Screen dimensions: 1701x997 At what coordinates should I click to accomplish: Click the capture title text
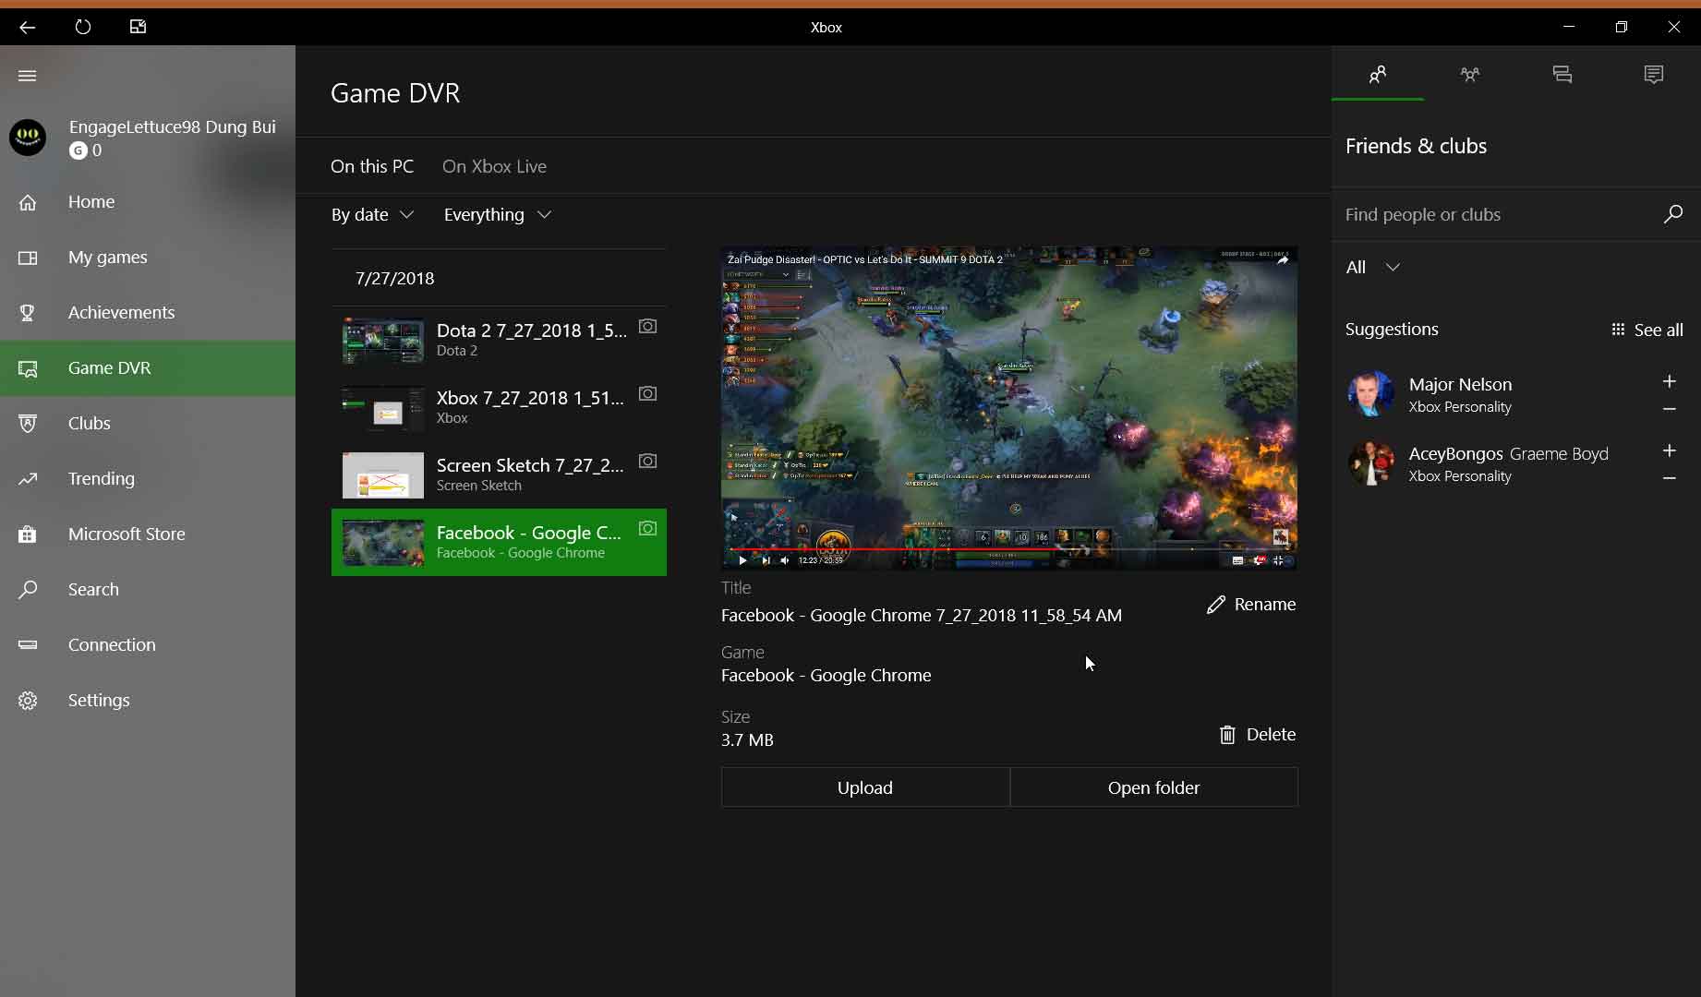pyautogui.click(x=922, y=615)
